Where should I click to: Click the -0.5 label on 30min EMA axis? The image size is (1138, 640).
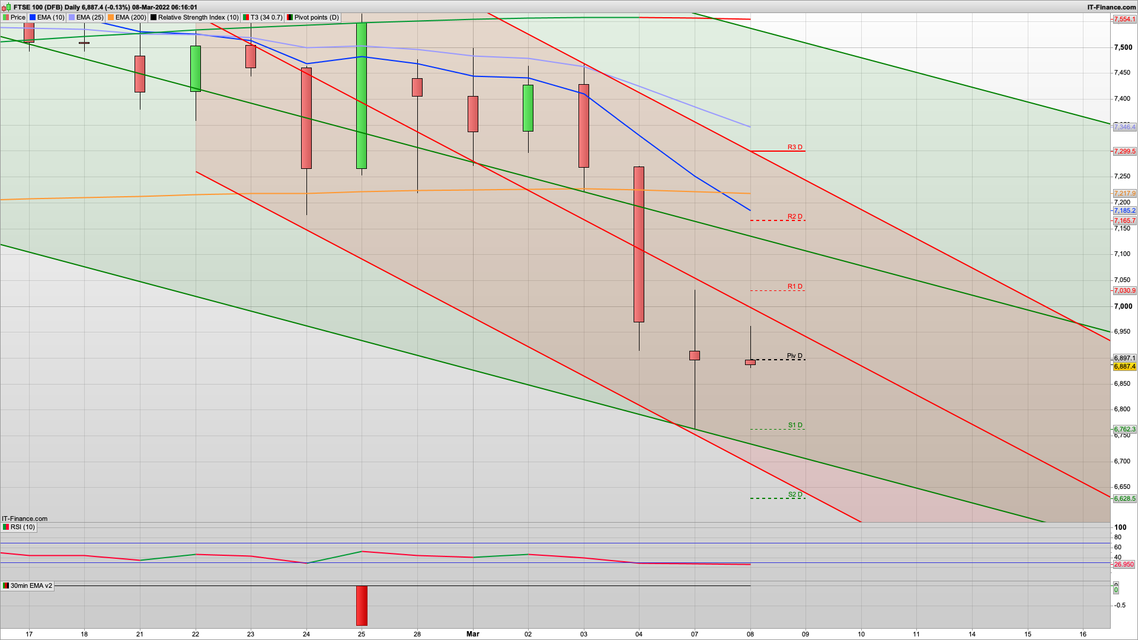(1120, 605)
